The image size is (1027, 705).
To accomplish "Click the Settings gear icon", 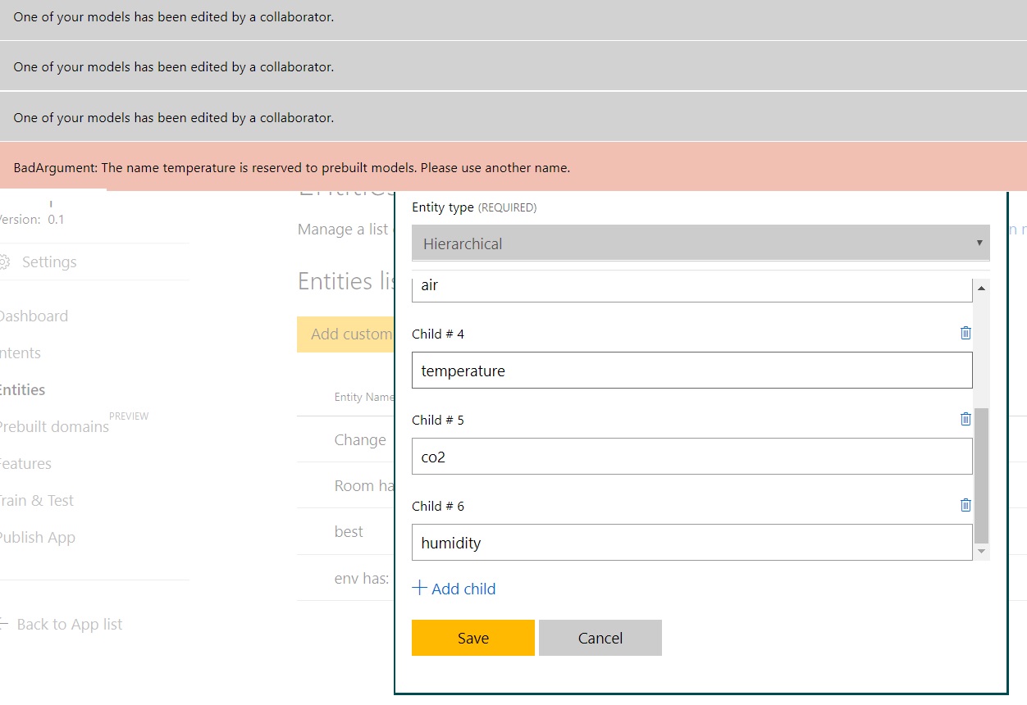I will click(x=5, y=262).
